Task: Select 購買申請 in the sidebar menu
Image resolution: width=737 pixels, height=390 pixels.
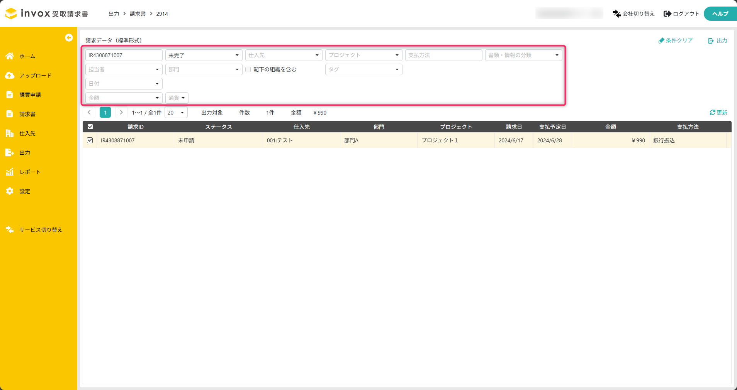Action: click(30, 95)
